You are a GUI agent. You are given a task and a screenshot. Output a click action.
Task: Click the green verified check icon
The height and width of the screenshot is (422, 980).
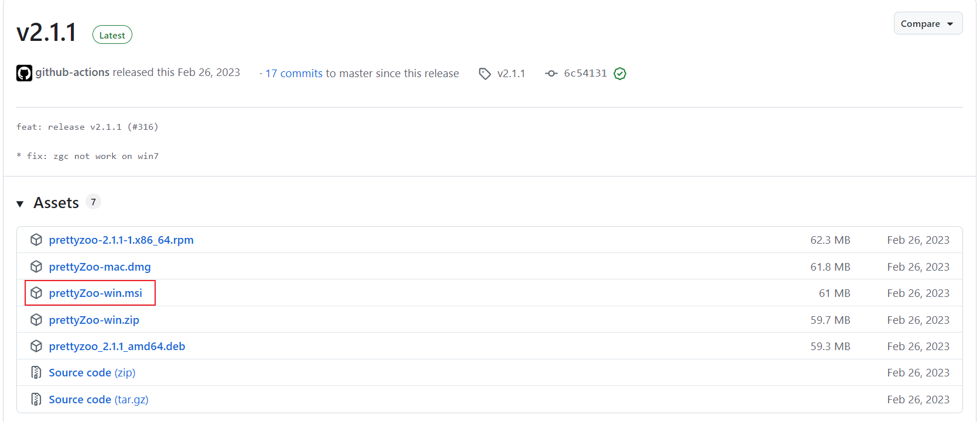tap(620, 74)
